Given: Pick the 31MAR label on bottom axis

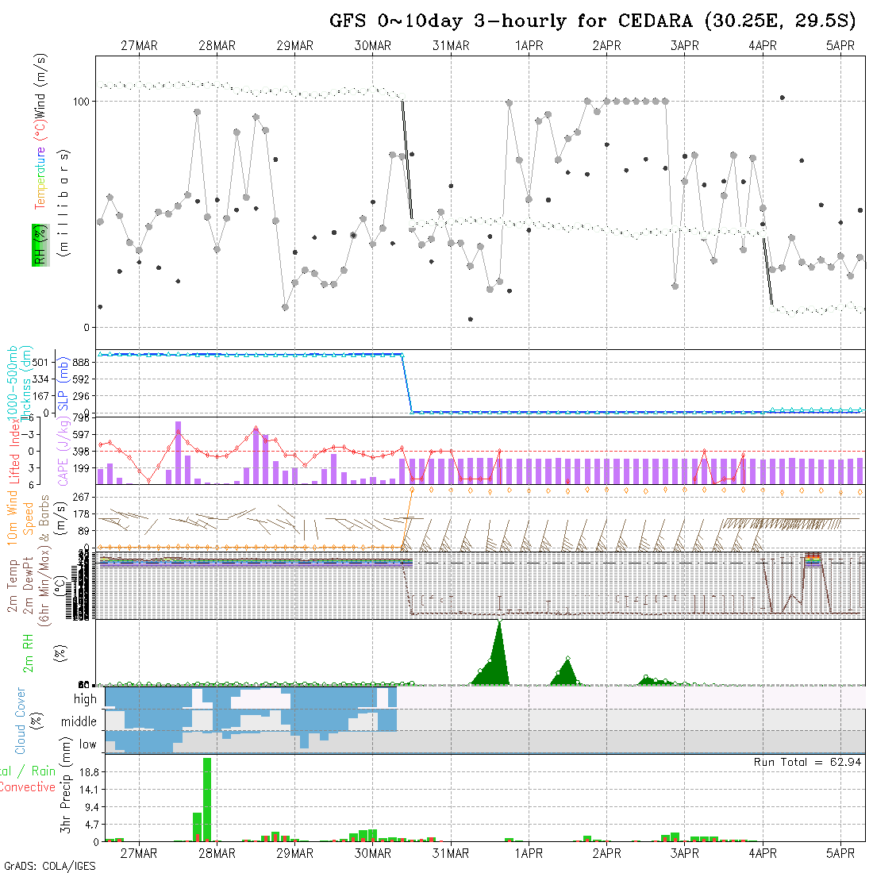Looking at the screenshot, I should (451, 853).
